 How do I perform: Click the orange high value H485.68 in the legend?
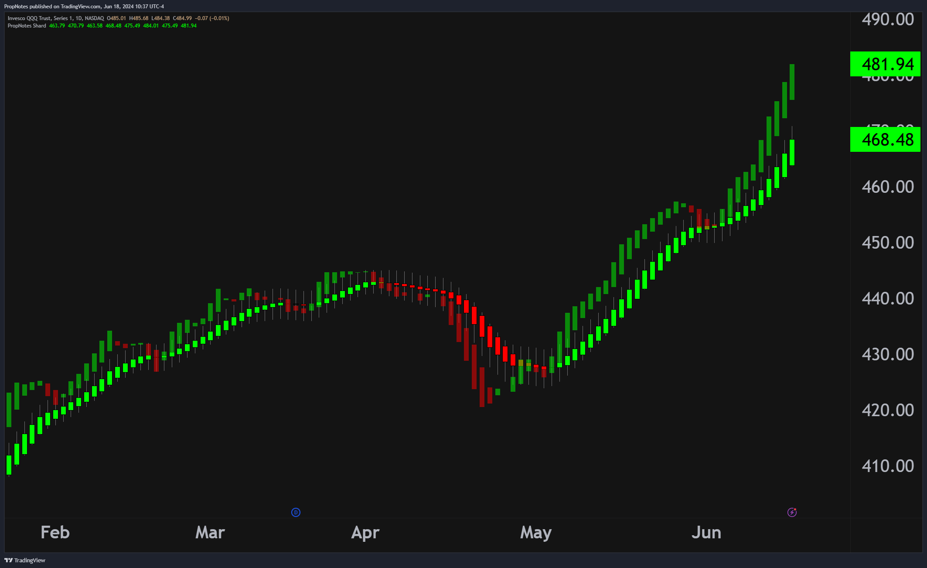[x=138, y=18]
